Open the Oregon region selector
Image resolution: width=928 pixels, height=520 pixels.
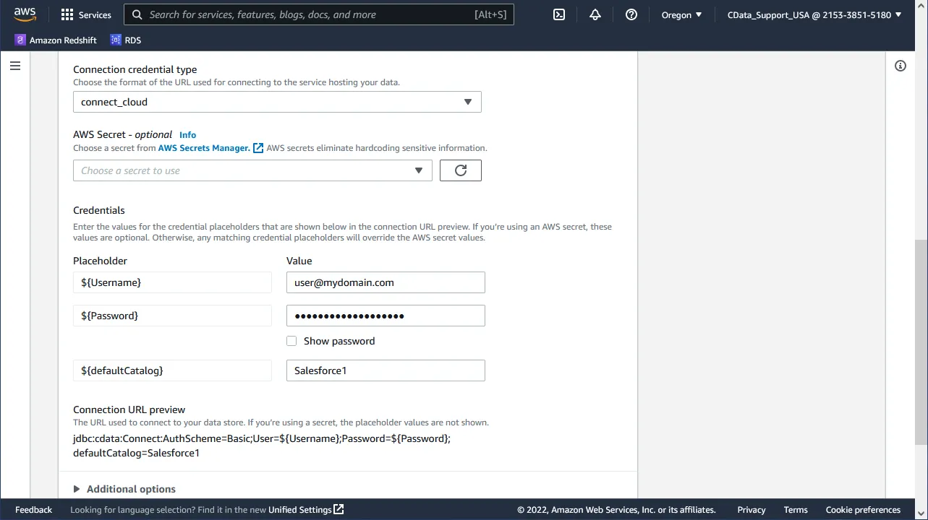681,14
